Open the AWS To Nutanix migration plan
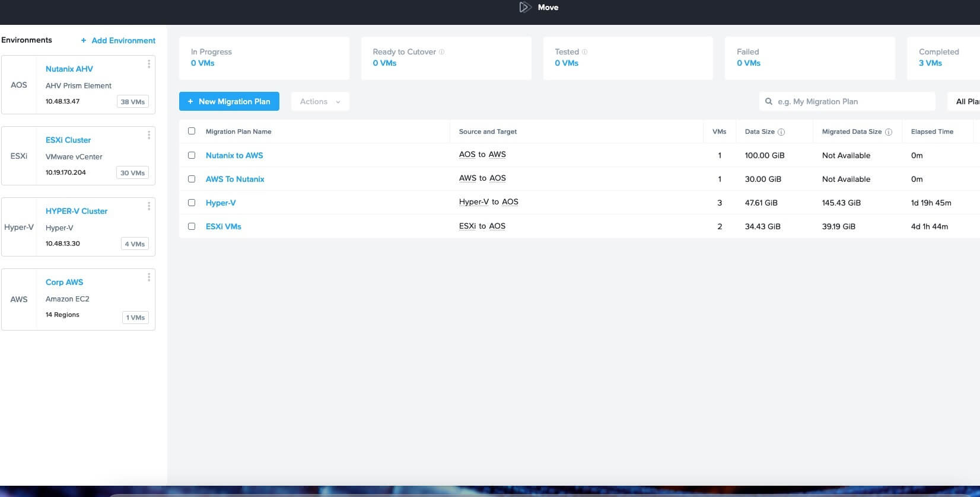980x497 pixels. (x=235, y=179)
